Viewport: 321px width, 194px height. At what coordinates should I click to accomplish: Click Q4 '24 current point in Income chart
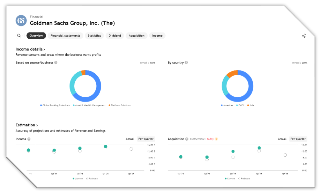(x=80, y=148)
